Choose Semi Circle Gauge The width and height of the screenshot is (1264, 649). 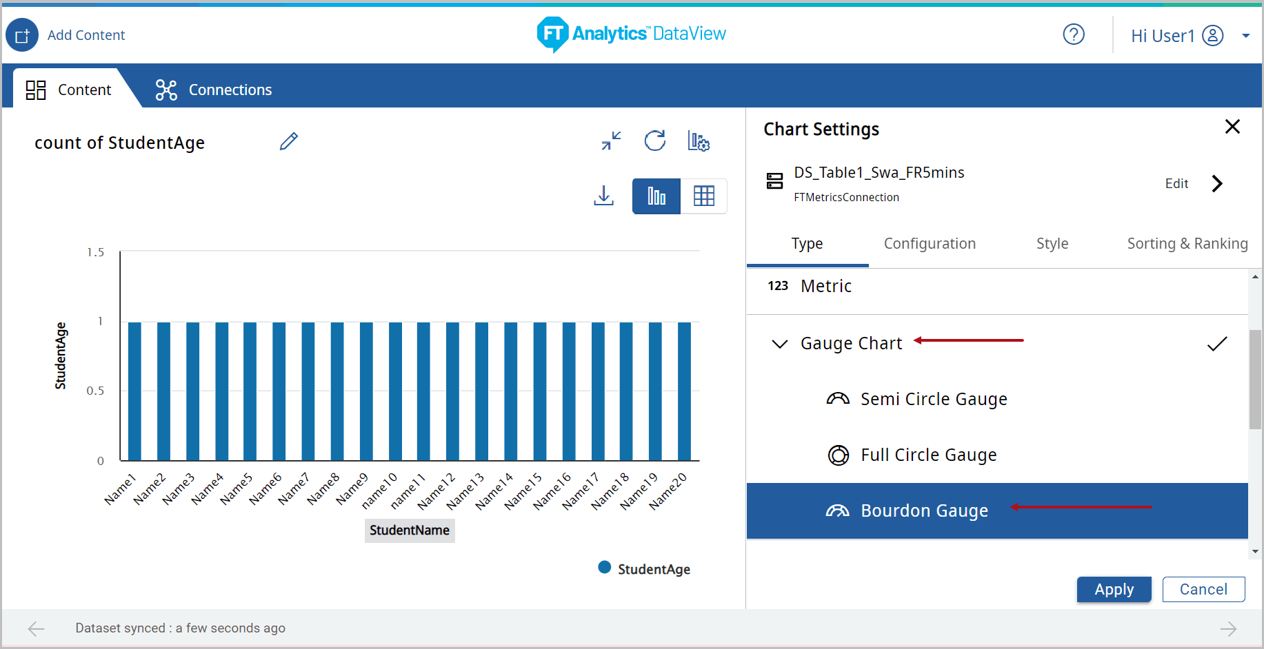coord(997,400)
